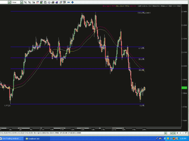Click the tray icon with red X
189x141 pixels.
pos(174,139)
